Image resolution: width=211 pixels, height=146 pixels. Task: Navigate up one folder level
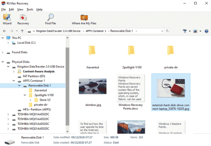[x=22, y=31]
